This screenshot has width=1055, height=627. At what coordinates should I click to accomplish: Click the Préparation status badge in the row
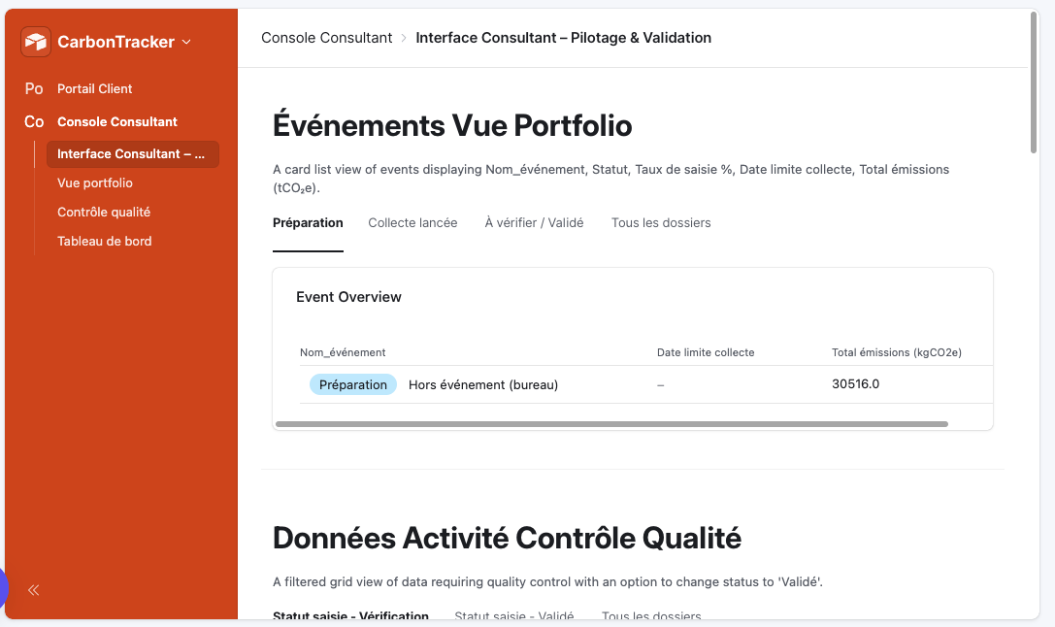tap(353, 384)
